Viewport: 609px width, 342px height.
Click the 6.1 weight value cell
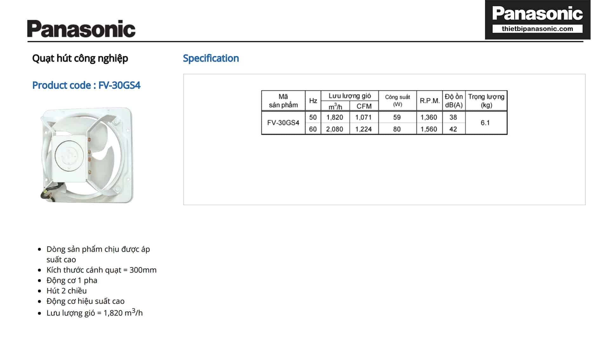point(485,123)
